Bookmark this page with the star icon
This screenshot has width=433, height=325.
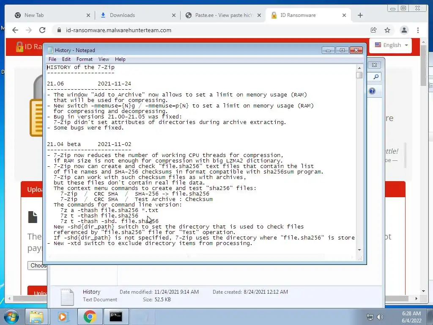pos(387,30)
